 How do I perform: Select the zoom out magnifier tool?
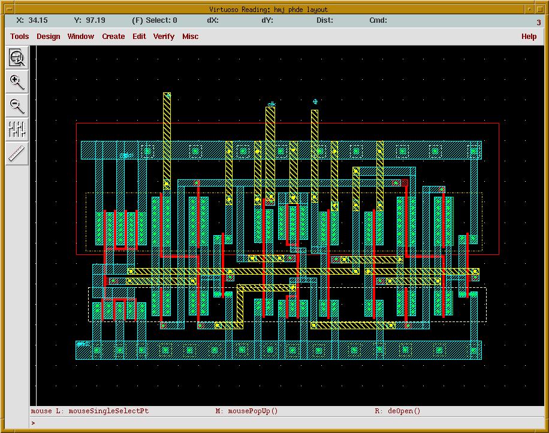click(x=17, y=106)
